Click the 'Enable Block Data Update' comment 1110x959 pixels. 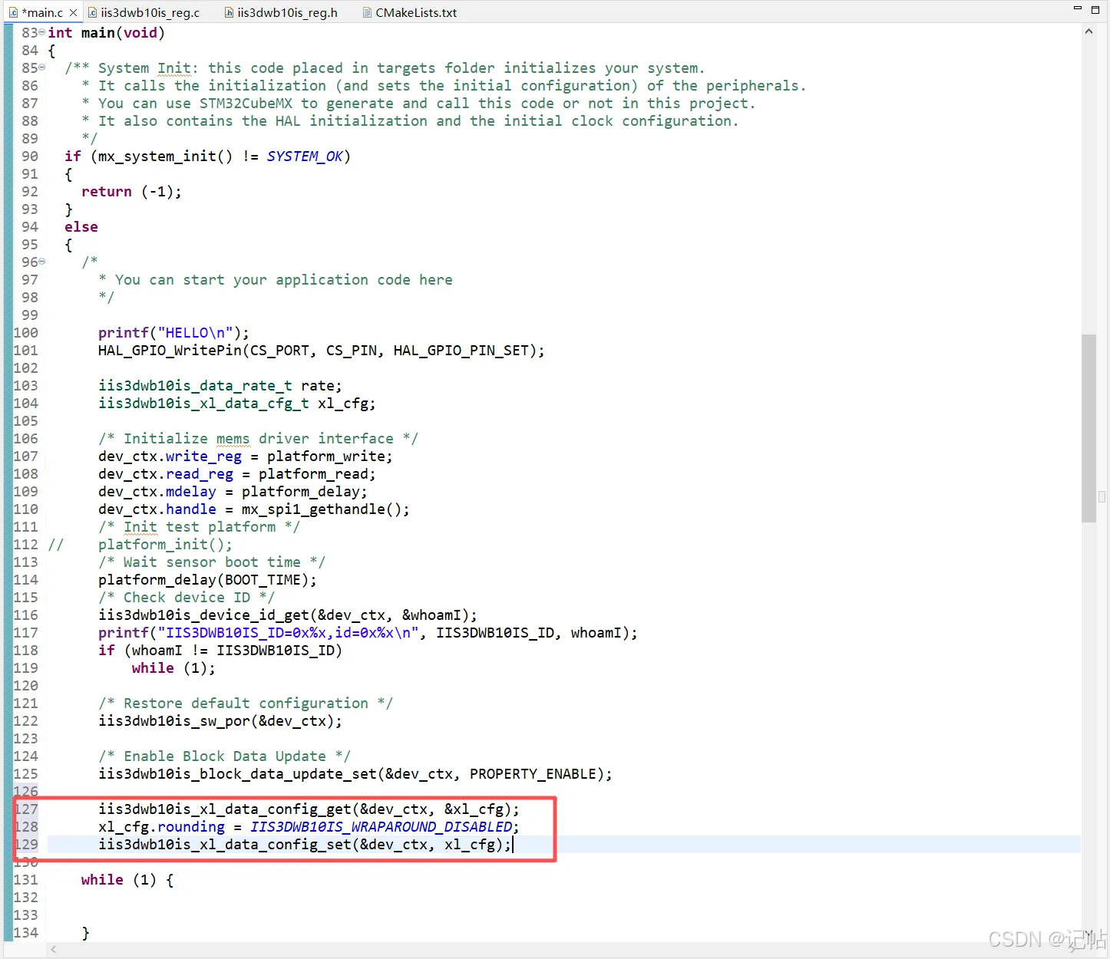click(x=224, y=756)
